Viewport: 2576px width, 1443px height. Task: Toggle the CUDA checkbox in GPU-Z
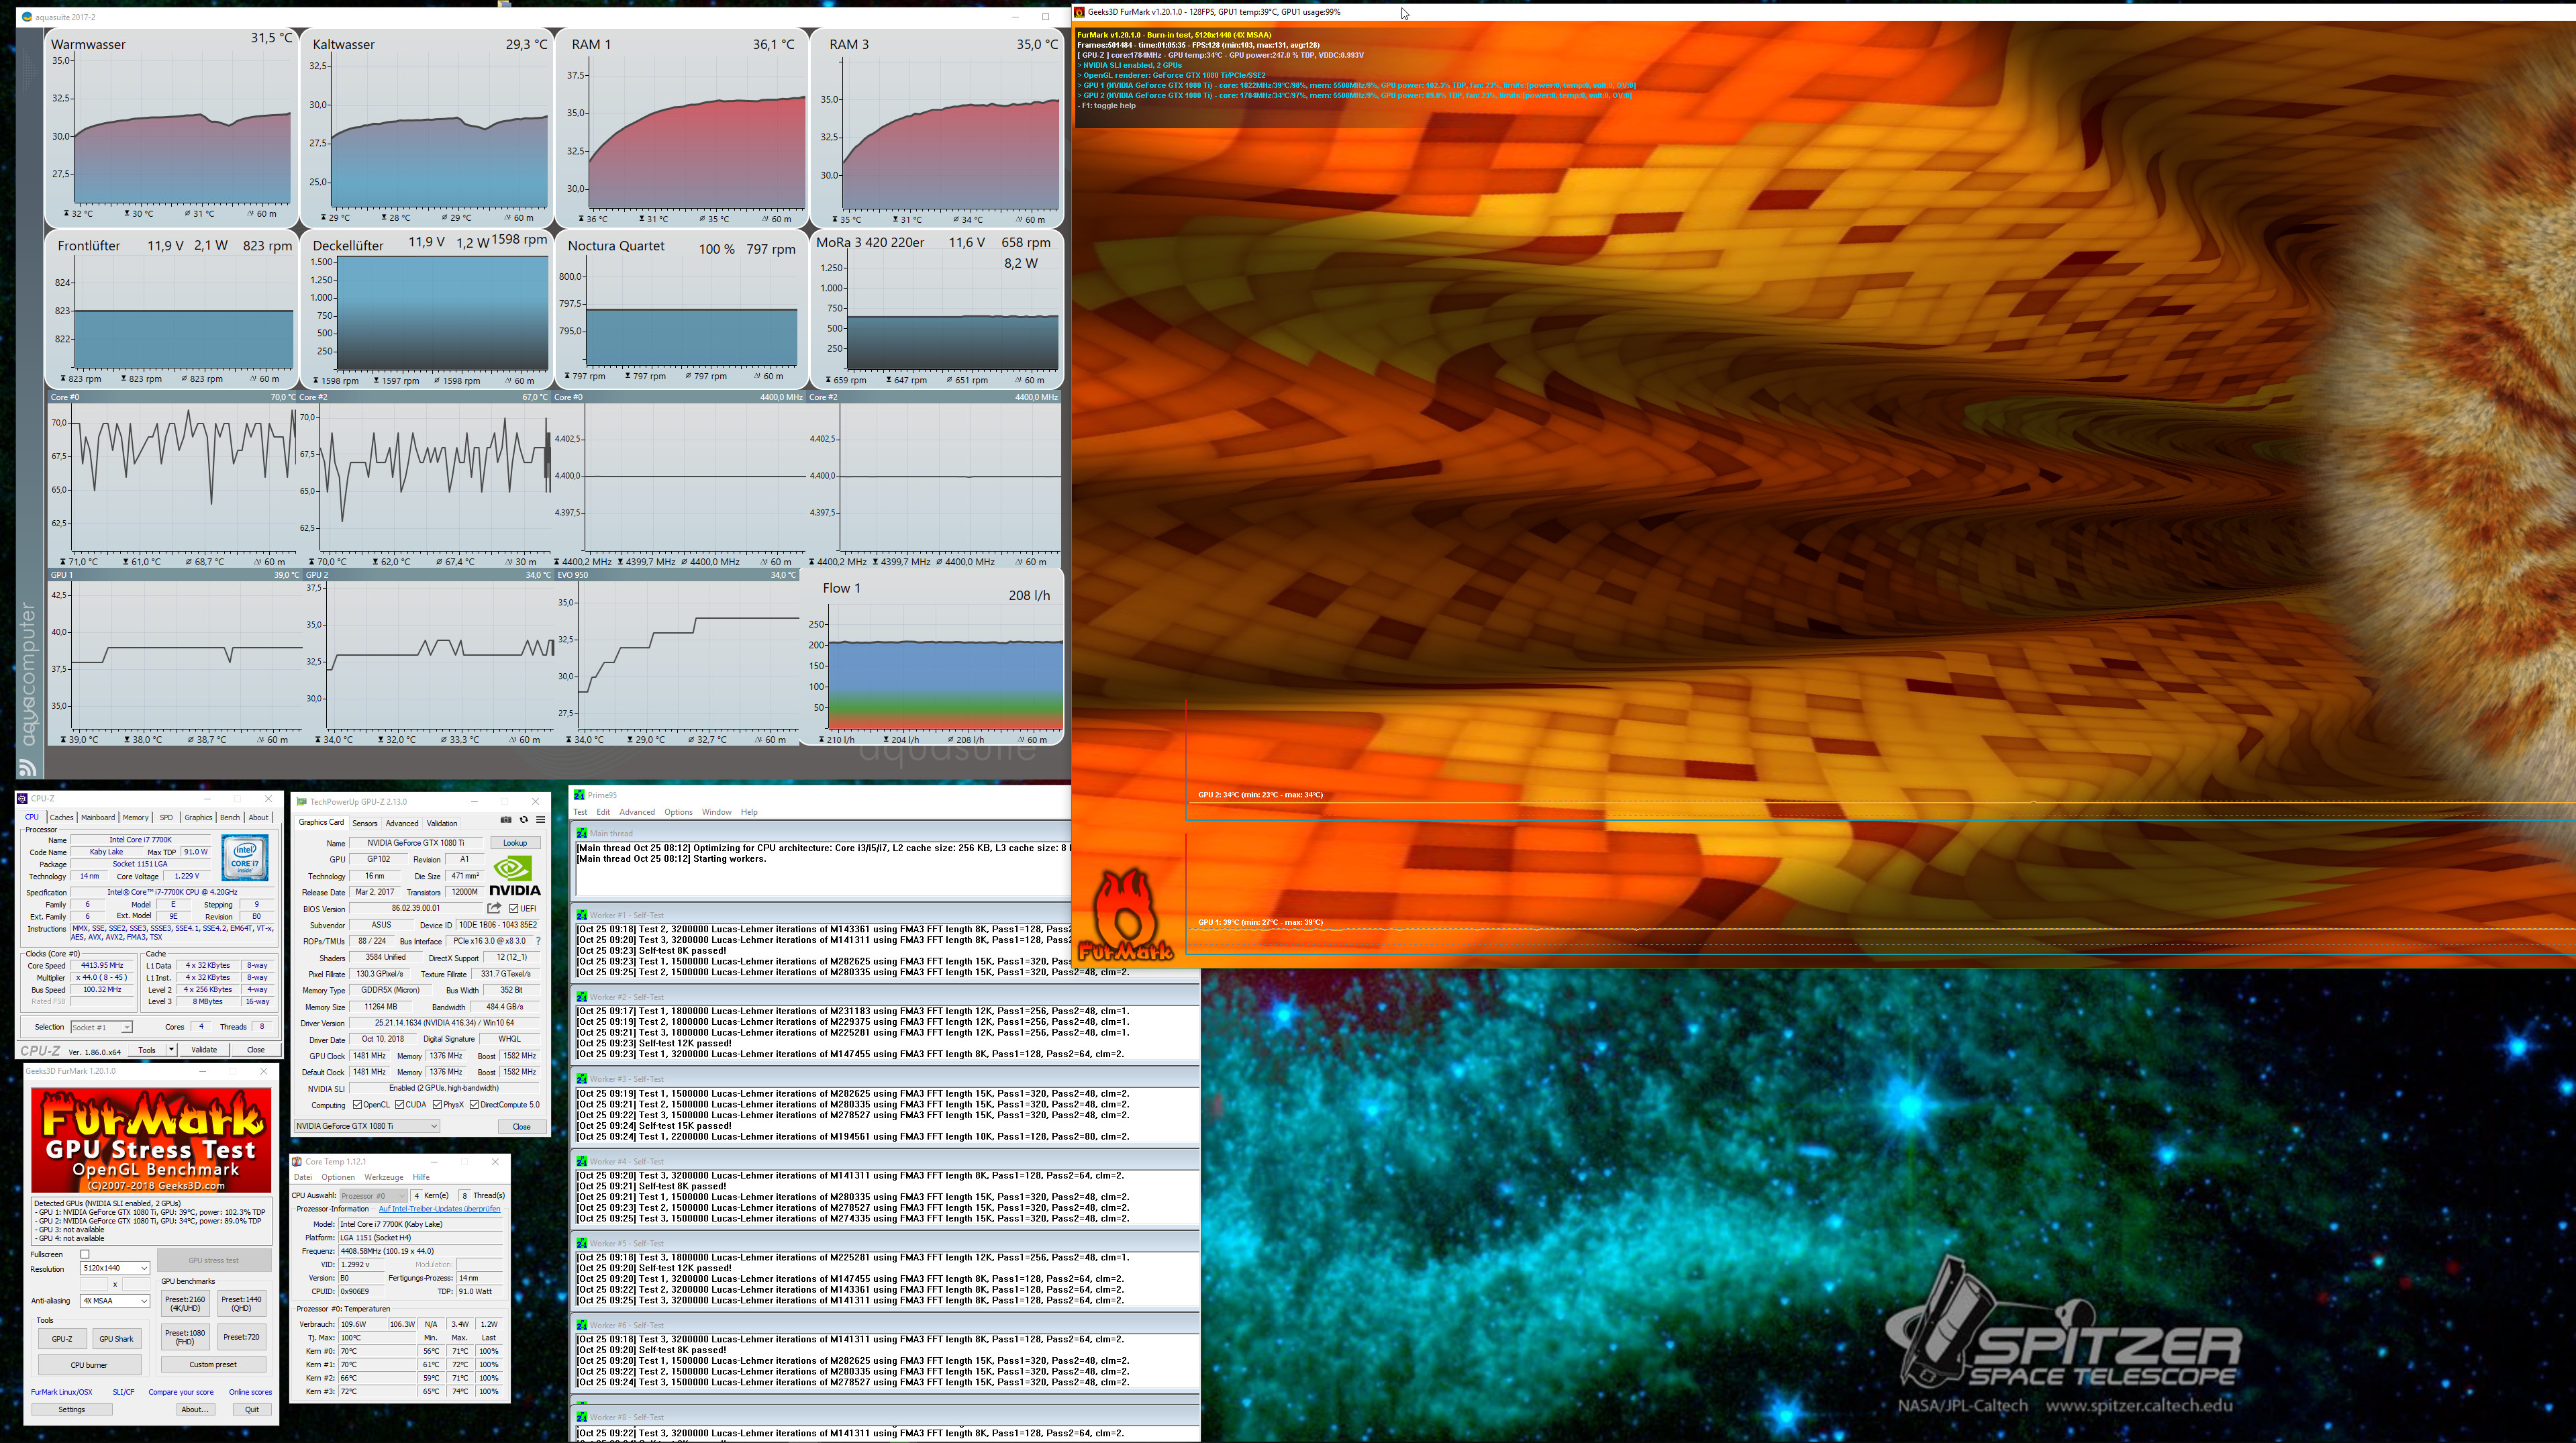click(x=400, y=1105)
